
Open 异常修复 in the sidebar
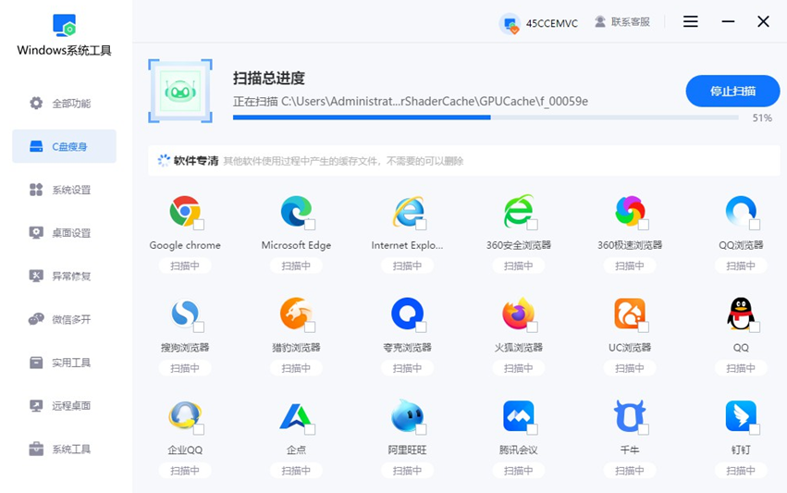tap(64, 277)
